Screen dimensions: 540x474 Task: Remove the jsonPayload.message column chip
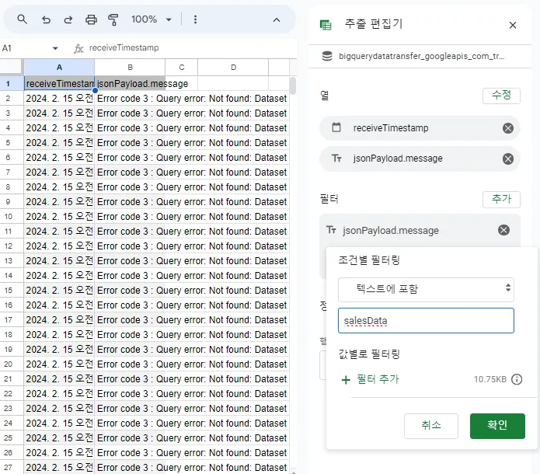507,159
